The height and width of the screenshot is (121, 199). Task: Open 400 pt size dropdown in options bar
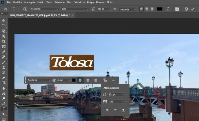pyautogui.click(x=110, y=9)
